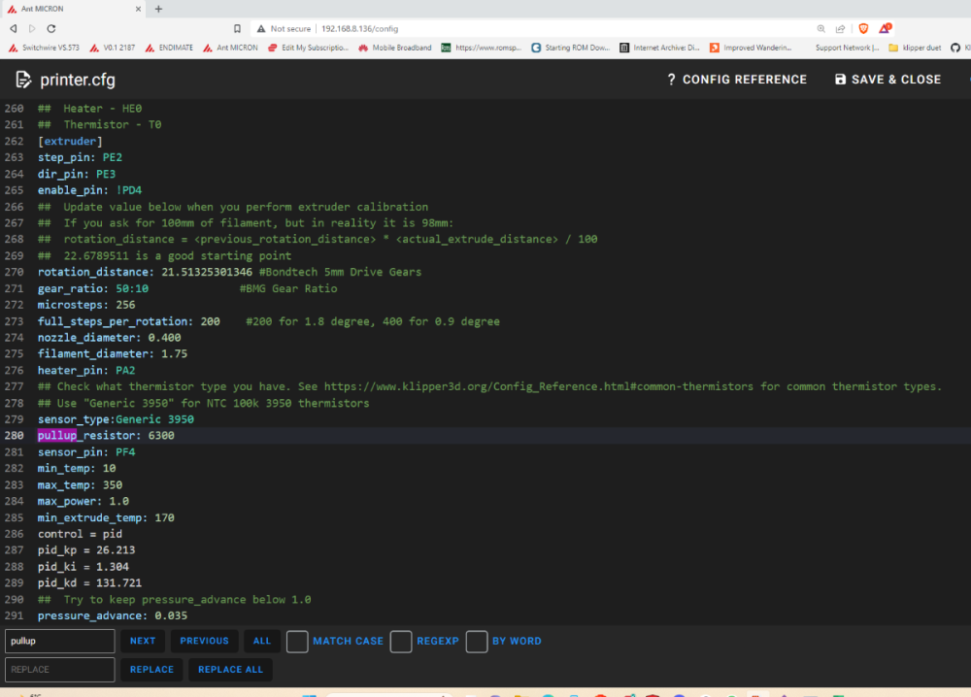Go back using the browser back arrow
971x697 pixels.
tap(14, 29)
